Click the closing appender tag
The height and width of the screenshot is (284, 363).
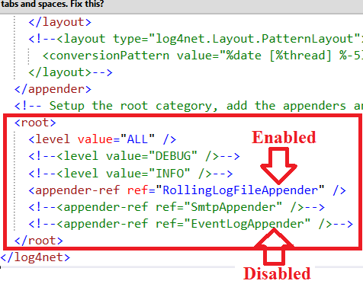pos(53,89)
